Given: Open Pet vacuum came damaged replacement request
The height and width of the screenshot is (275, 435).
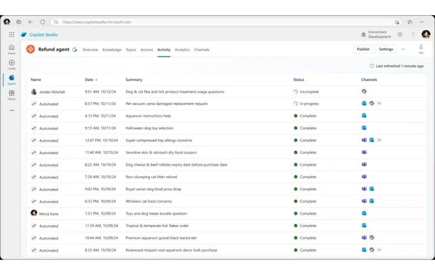Looking at the screenshot, I should 167,104.
